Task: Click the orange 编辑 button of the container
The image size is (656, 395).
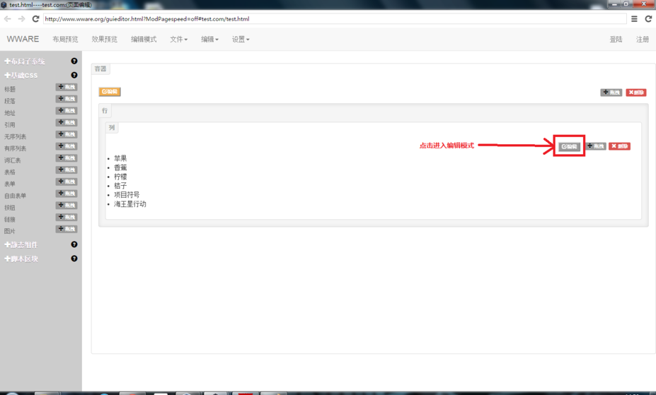Action: (110, 92)
